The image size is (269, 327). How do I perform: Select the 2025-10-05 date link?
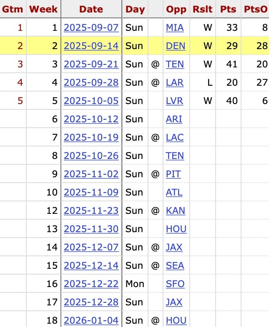pos(91,101)
